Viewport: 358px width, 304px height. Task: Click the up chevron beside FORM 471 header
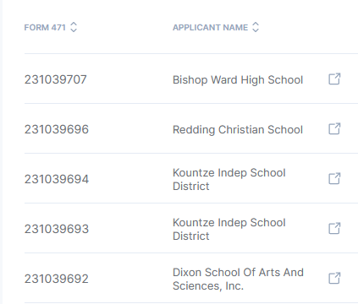point(74,24)
